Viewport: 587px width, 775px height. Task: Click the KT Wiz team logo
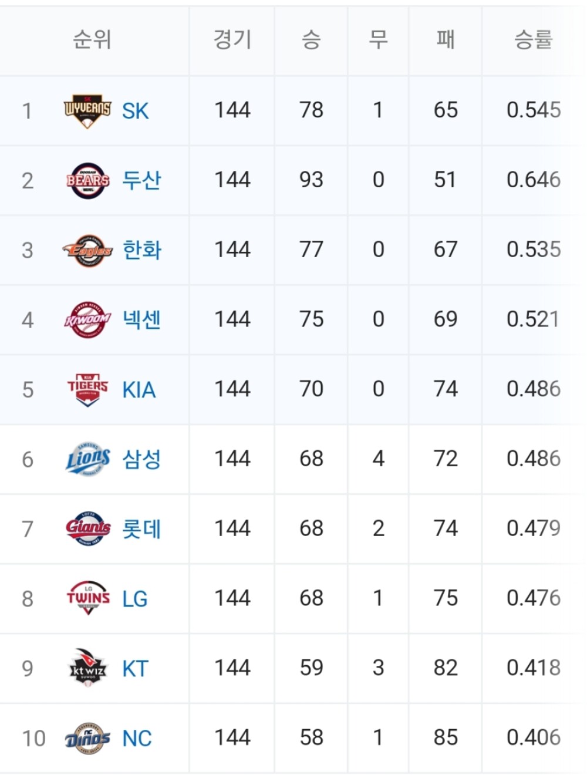[x=87, y=668]
